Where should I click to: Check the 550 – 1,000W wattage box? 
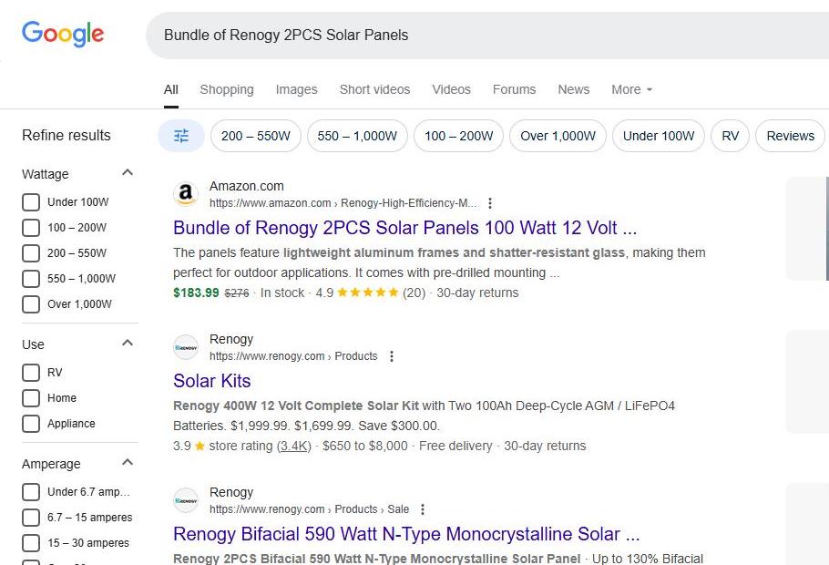(x=31, y=278)
